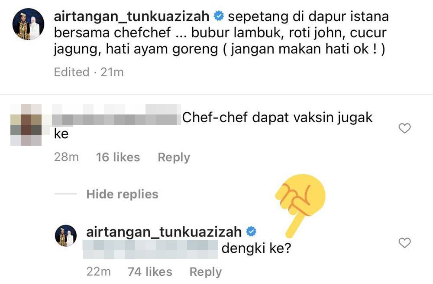This screenshot has width=433, height=284.
Task: Reply to the 28m comment
Action: tap(174, 157)
